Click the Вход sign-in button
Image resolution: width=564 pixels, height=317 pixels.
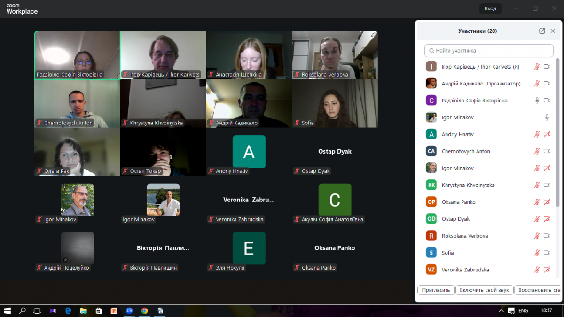[490, 8]
